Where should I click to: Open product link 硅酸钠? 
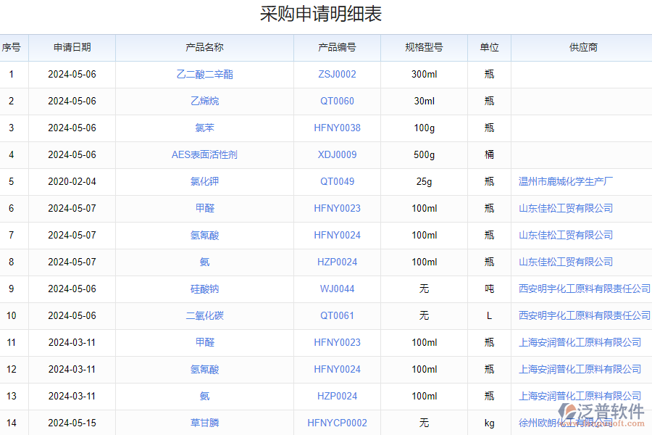pos(204,289)
